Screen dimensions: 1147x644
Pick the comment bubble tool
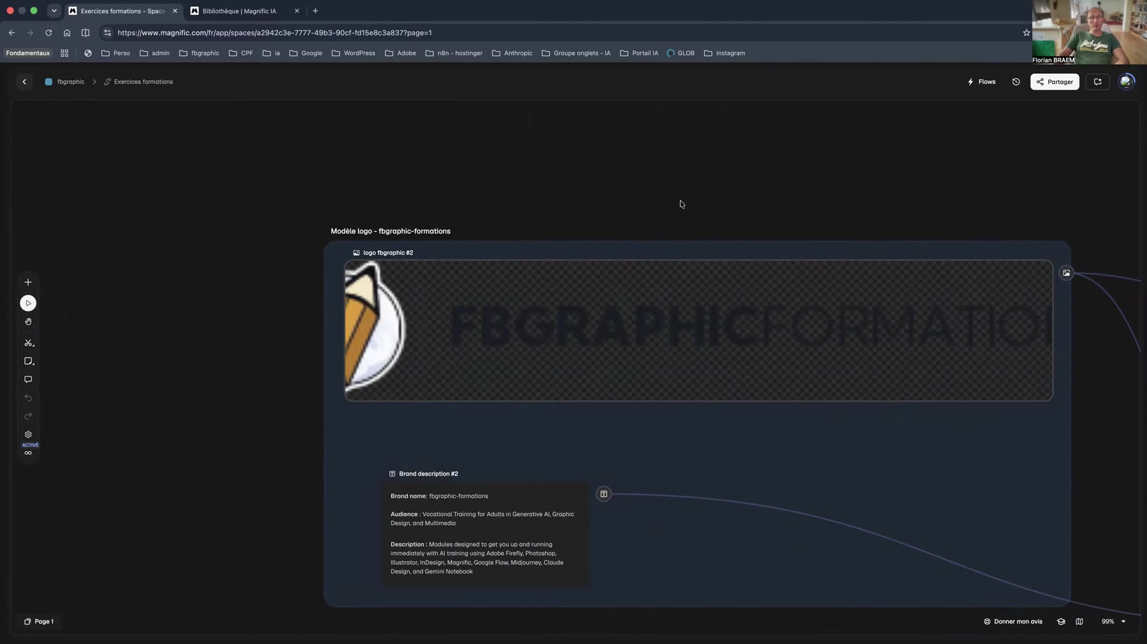[28, 379]
